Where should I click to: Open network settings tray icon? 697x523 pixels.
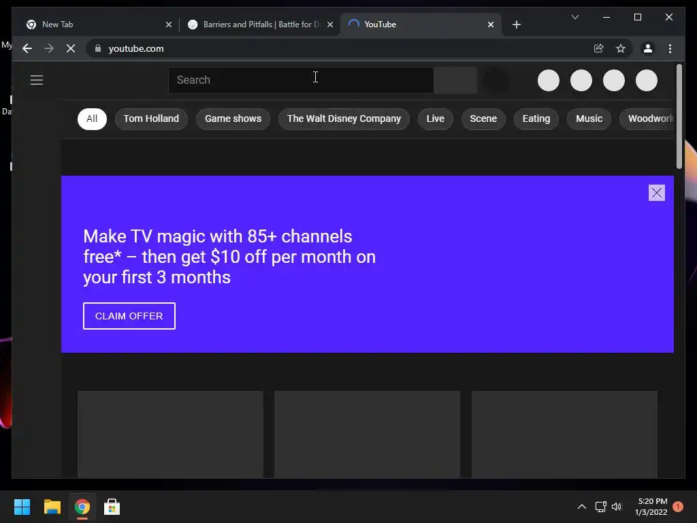coord(601,507)
